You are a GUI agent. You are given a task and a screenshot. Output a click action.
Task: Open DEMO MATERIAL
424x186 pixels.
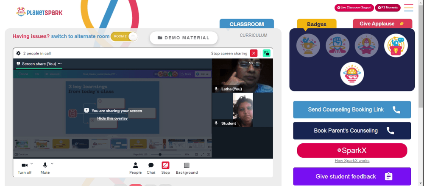click(184, 38)
